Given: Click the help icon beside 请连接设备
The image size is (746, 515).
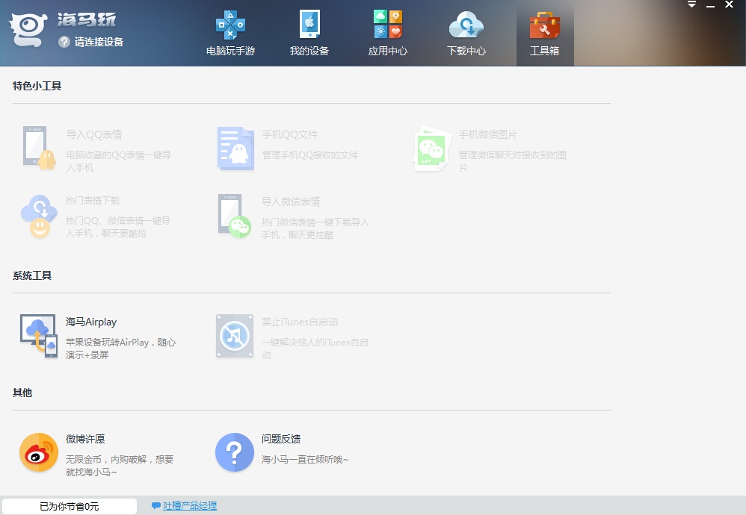Looking at the screenshot, I should point(64,42).
